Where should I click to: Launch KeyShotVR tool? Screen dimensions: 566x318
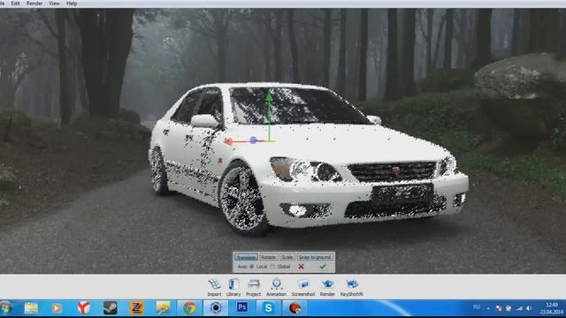point(352,287)
